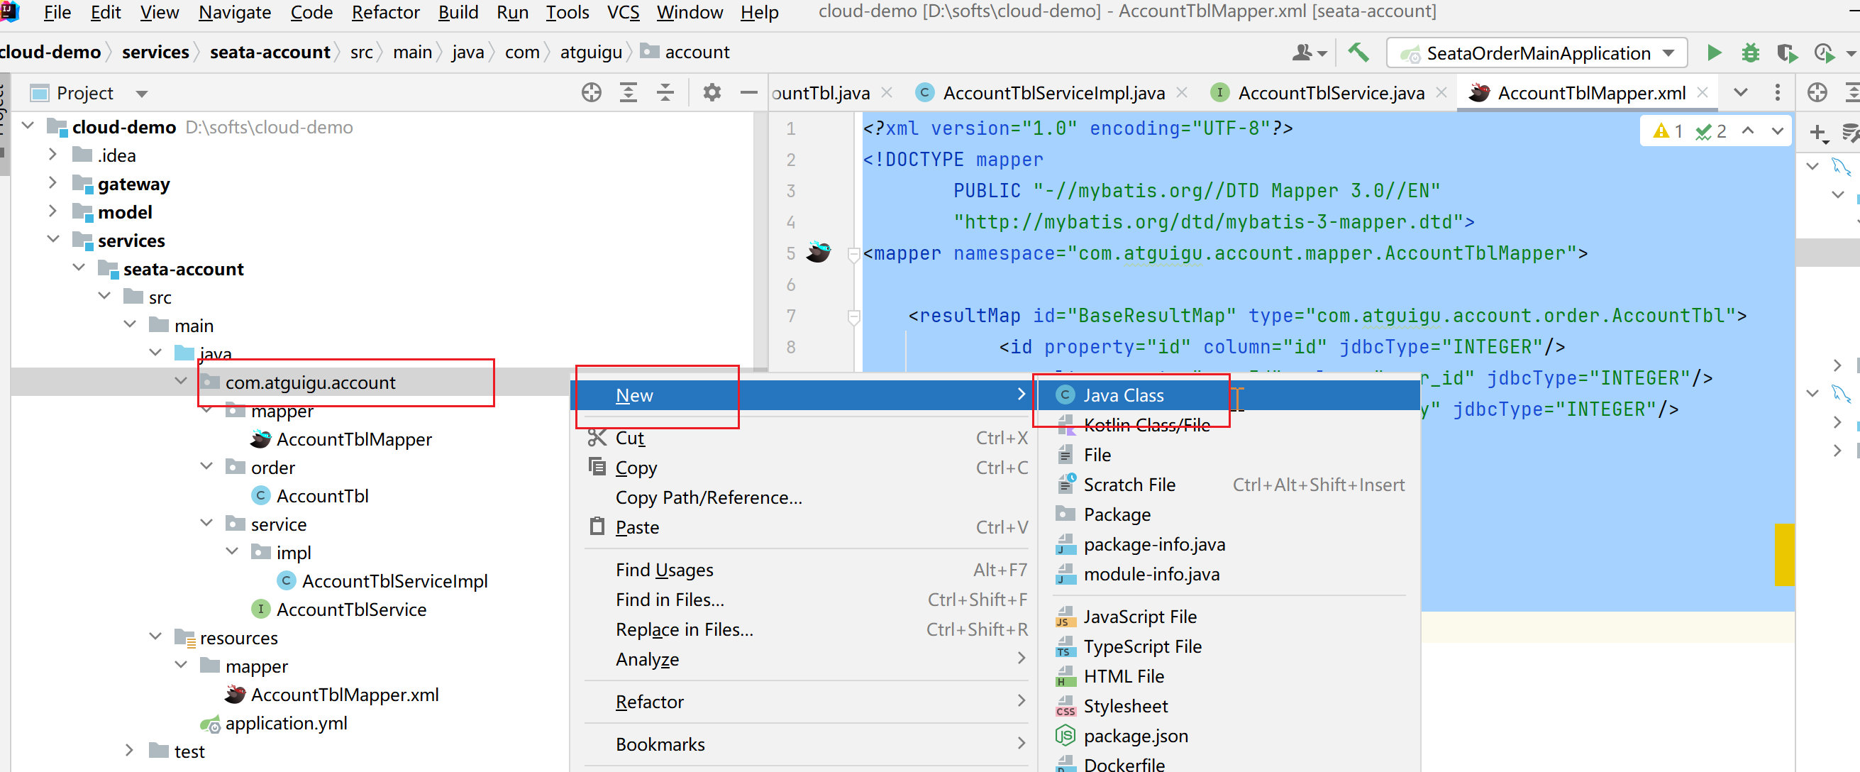1860x772 pixels.
Task: Click editor tabs more options icon
Action: [1777, 92]
